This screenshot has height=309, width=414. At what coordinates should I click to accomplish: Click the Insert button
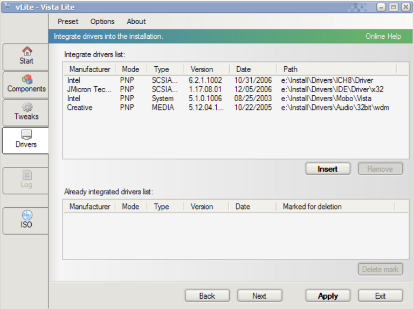click(328, 168)
